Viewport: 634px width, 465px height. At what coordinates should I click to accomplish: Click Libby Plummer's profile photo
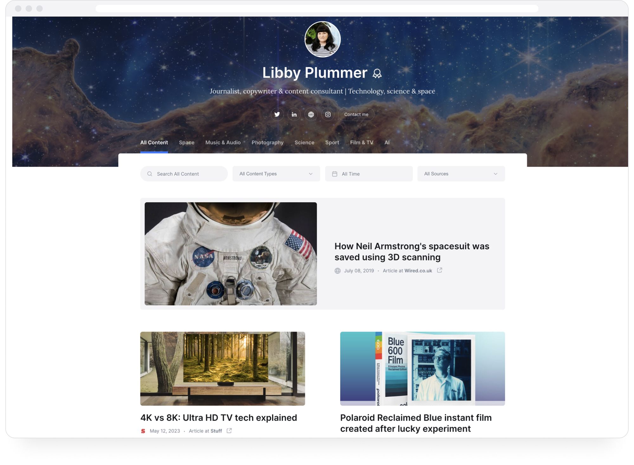[322, 39]
